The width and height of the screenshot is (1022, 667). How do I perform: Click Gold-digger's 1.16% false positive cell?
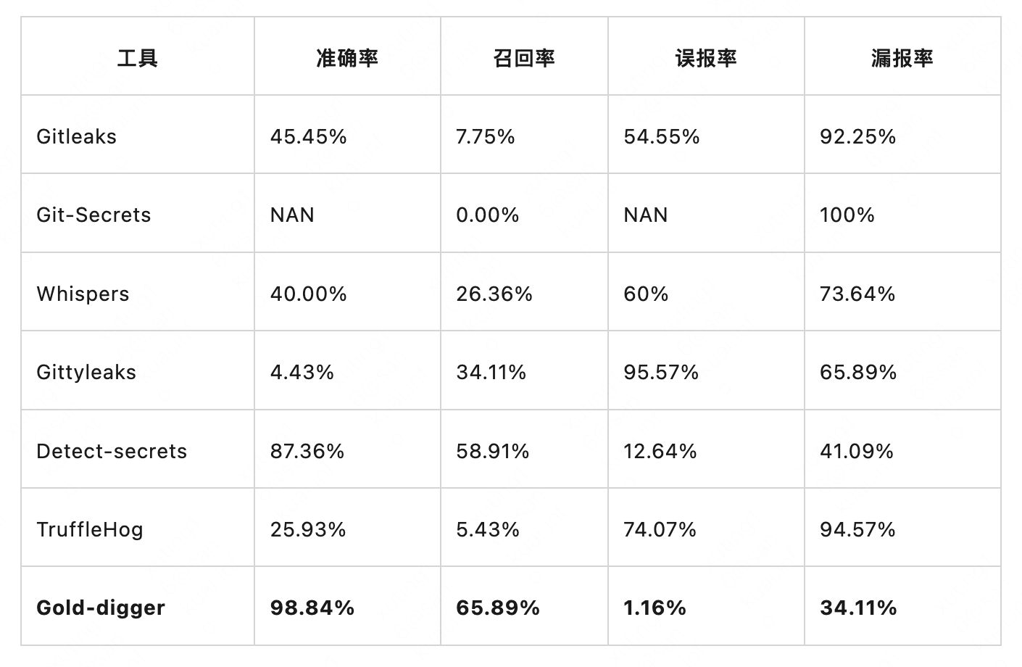click(x=655, y=608)
